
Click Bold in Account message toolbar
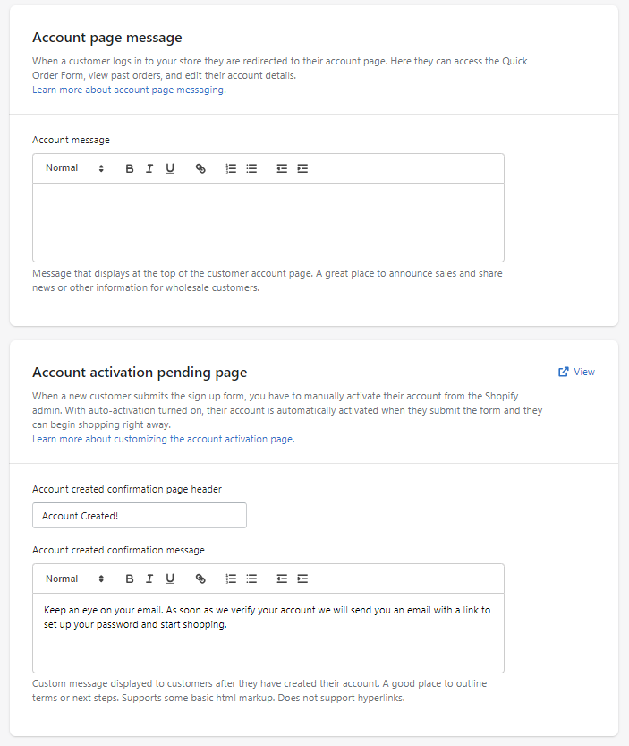[x=130, y=168]
